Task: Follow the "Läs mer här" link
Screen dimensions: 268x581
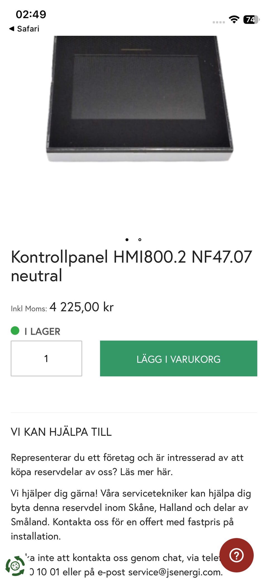Action: tap(146, 472)
